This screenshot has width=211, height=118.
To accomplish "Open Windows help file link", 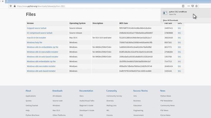I will [34, 42].
